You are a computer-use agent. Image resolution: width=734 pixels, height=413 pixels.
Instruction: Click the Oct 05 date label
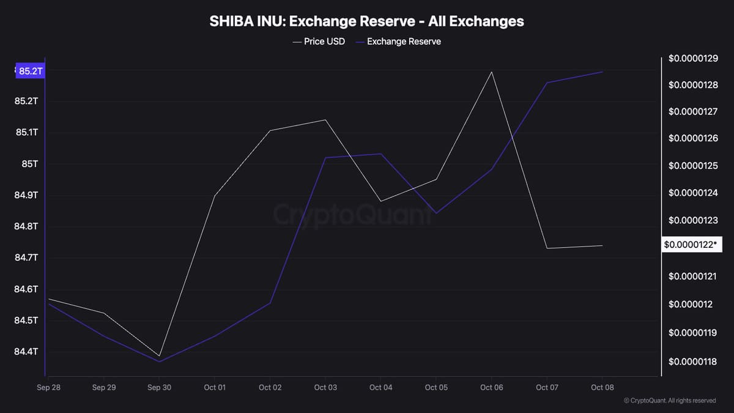point(436,387)
